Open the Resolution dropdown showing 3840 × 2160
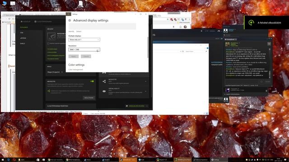This screenshot has width=289, height=162. [84, 49]
